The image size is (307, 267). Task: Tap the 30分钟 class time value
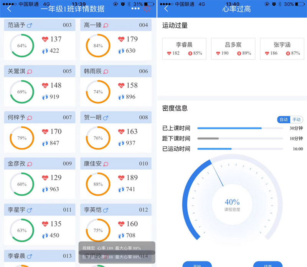point(296,128)
